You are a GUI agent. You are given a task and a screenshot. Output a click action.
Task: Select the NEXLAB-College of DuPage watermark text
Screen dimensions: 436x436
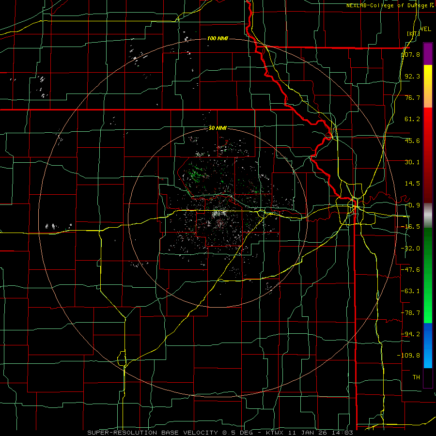pos(390,5)
